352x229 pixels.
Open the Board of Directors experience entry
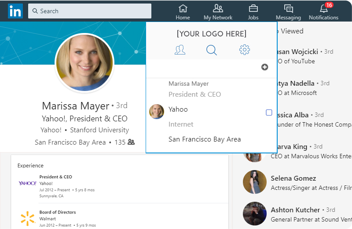tap(58, 212)
